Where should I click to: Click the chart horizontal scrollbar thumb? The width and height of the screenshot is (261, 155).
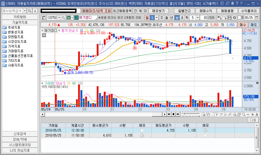157,114
